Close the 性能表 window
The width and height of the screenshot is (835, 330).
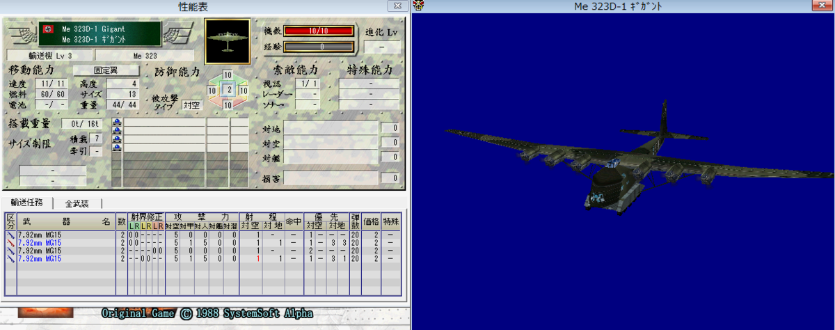[x=397, y=6]
